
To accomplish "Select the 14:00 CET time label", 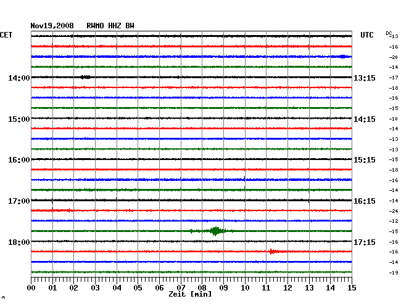I will pos(19,78).
